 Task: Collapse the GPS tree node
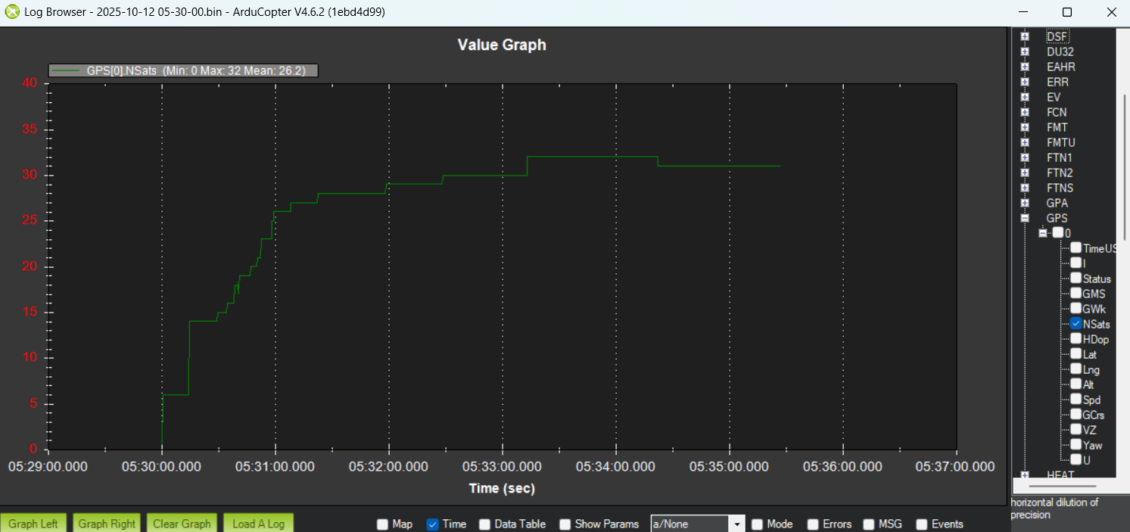coord(1025,218)
